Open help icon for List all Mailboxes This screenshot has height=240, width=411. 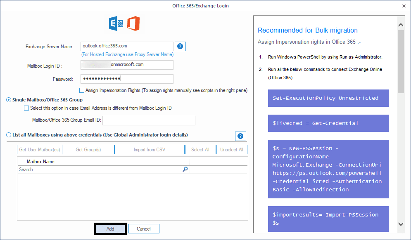240,136
